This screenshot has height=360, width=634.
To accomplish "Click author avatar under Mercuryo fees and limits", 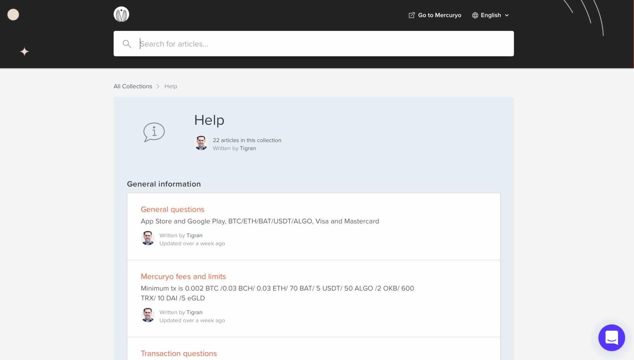I will (x=148, y=315).
